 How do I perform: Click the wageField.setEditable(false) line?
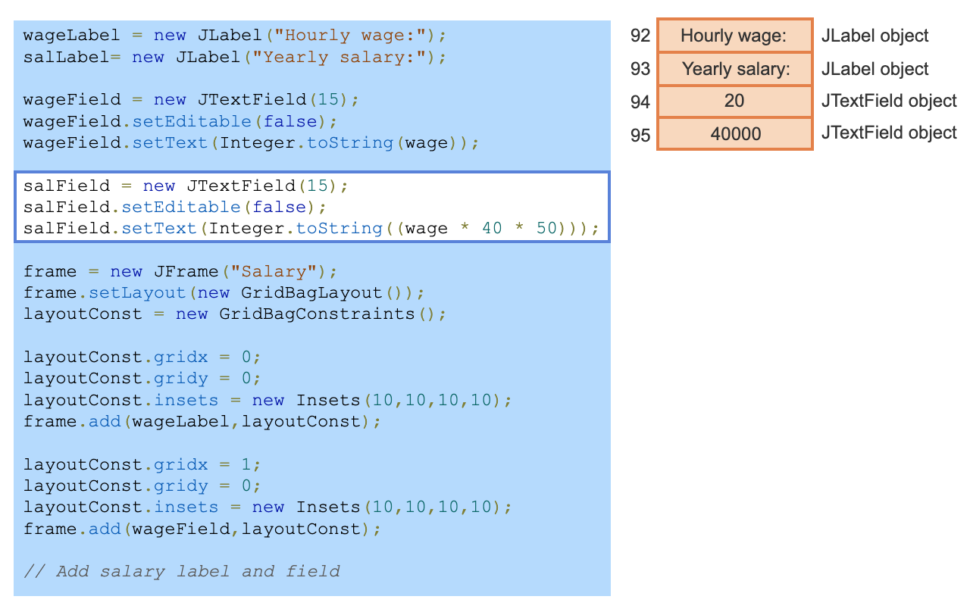click(x=180, y=121)
